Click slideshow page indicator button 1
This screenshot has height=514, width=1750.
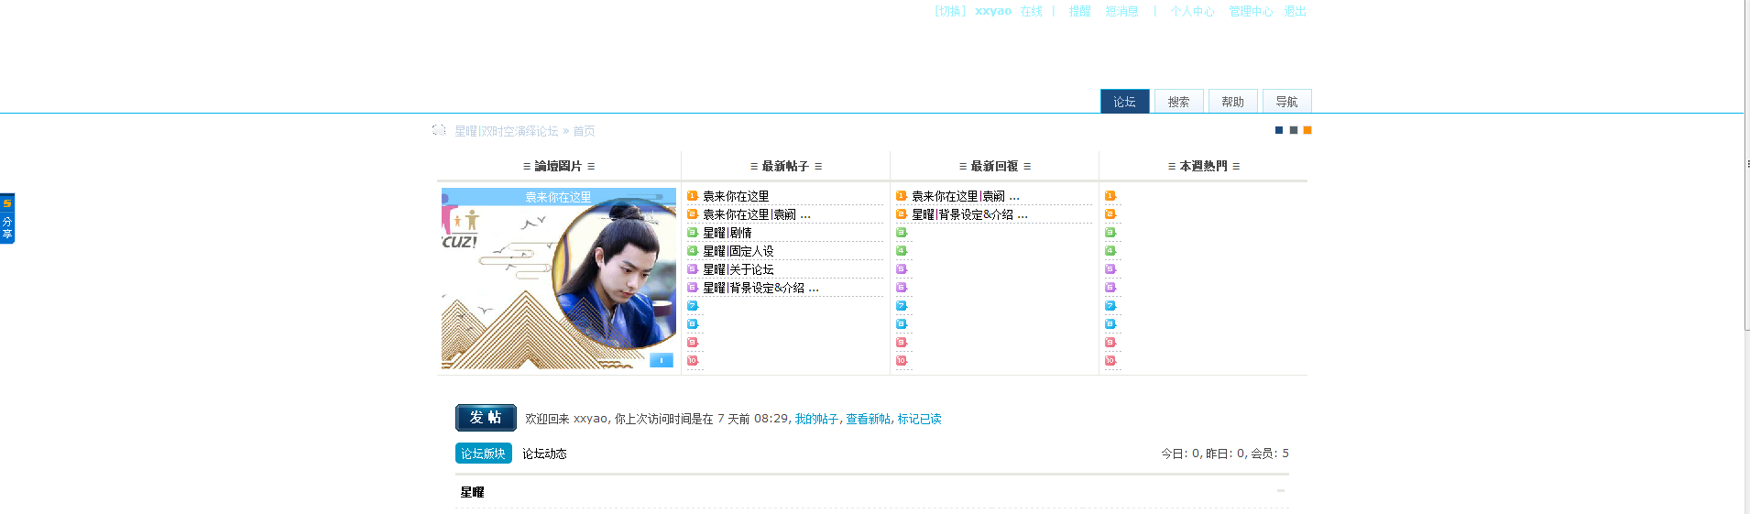click(x=662, y=360)
